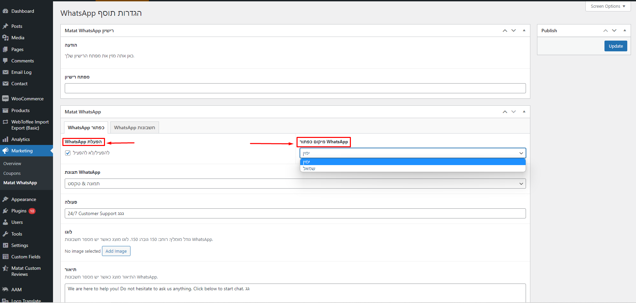636x303 pixels.
Task: Click the Dashboard icon in sidebar
Action: click(5, 11)
